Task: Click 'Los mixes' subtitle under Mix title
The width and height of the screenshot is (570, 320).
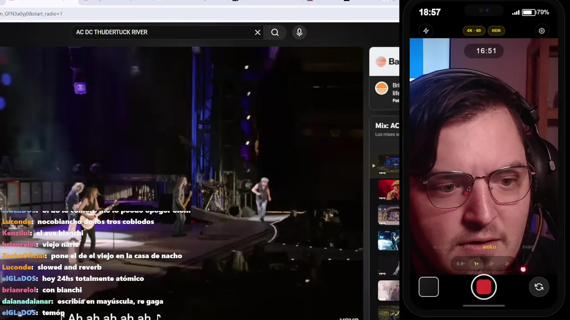Action: 387,135
